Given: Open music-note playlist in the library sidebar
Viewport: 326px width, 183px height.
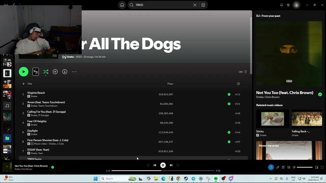Looking at the screenshot, I should pos(7,106).
